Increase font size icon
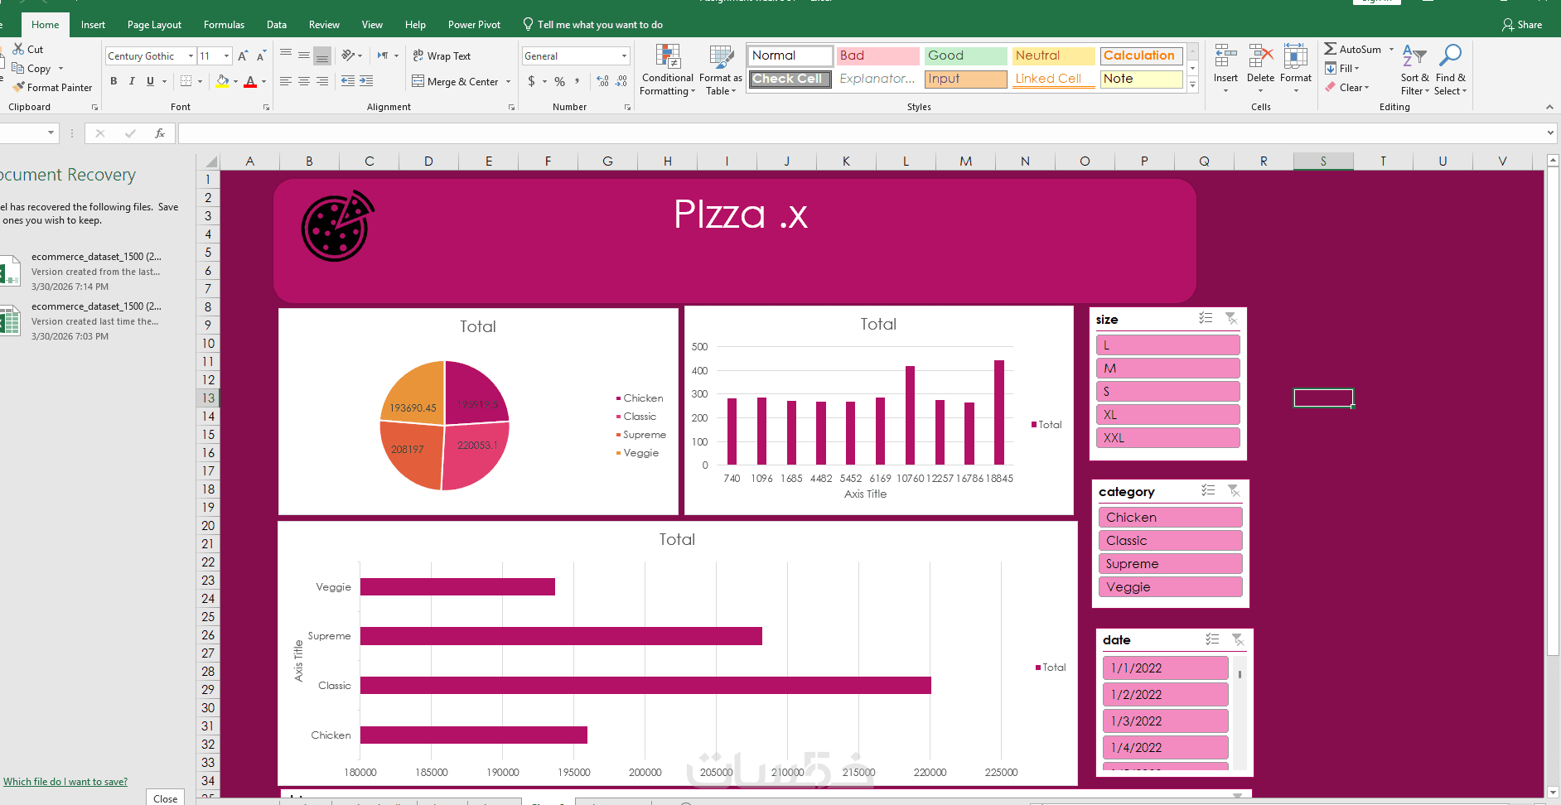Image resolution: width=1561 pixels, height=805 pixels. 243,55
